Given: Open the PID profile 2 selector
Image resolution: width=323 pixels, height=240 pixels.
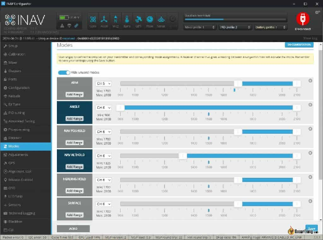Looking at the screenshot, I should [235, 27].
